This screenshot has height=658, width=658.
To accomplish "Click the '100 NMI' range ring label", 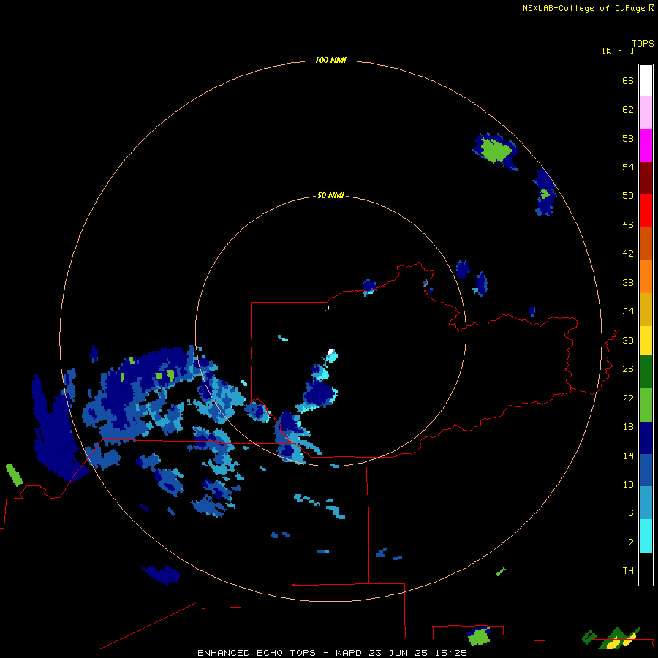I will (x=330, y=61).
